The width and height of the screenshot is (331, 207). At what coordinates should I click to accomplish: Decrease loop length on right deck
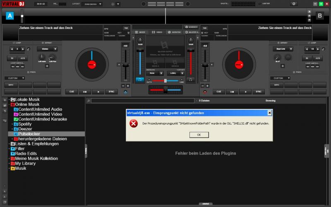(x=307, y=49)
